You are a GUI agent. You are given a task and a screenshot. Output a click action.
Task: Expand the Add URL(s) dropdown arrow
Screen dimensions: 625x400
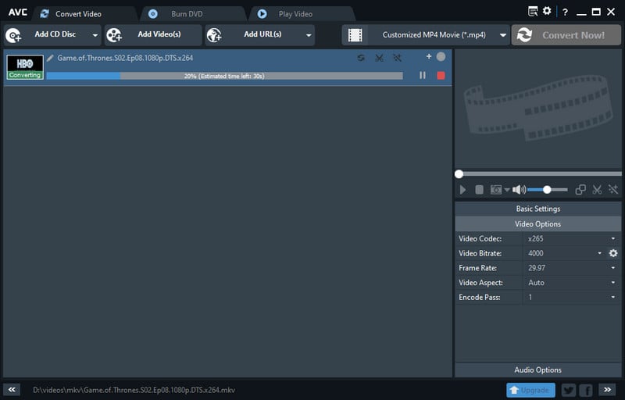(x=309, y=35)
